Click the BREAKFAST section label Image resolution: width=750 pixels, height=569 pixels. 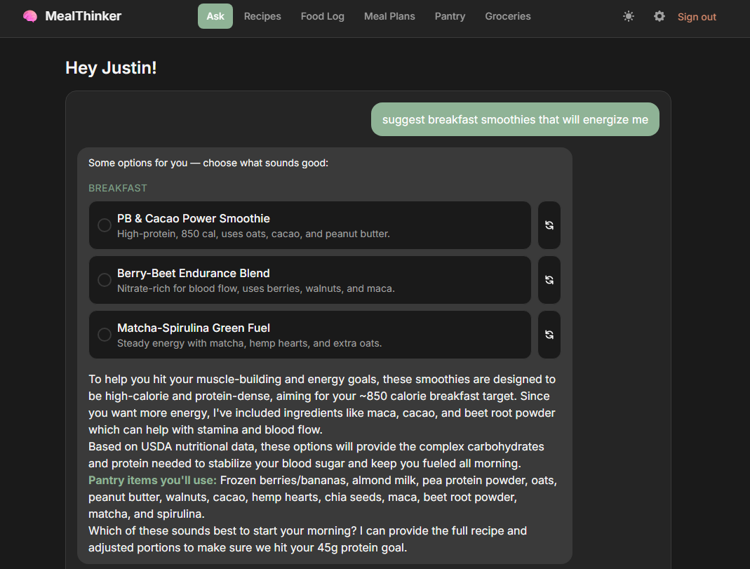[117, 188]
